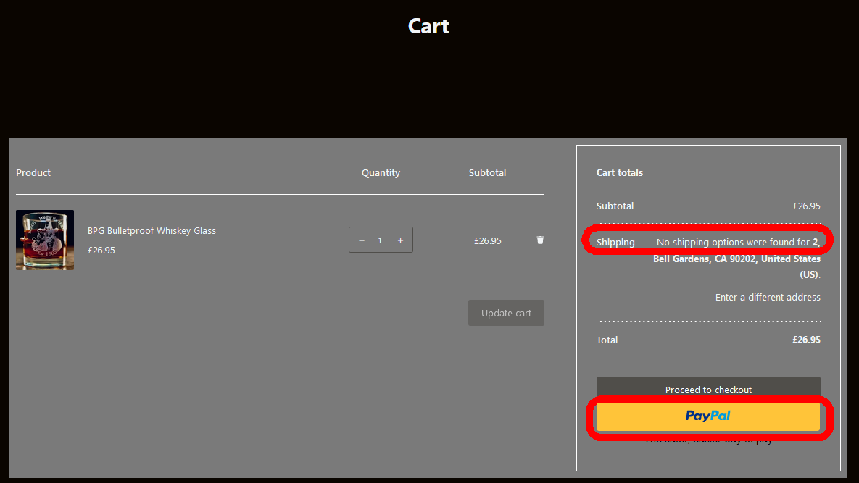Open the whiskey glass product thumbnail
The image size is (859, 483).
45,240
